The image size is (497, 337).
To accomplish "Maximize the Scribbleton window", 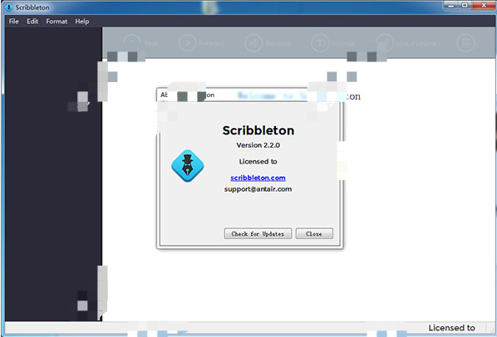I will click(465, 6).
